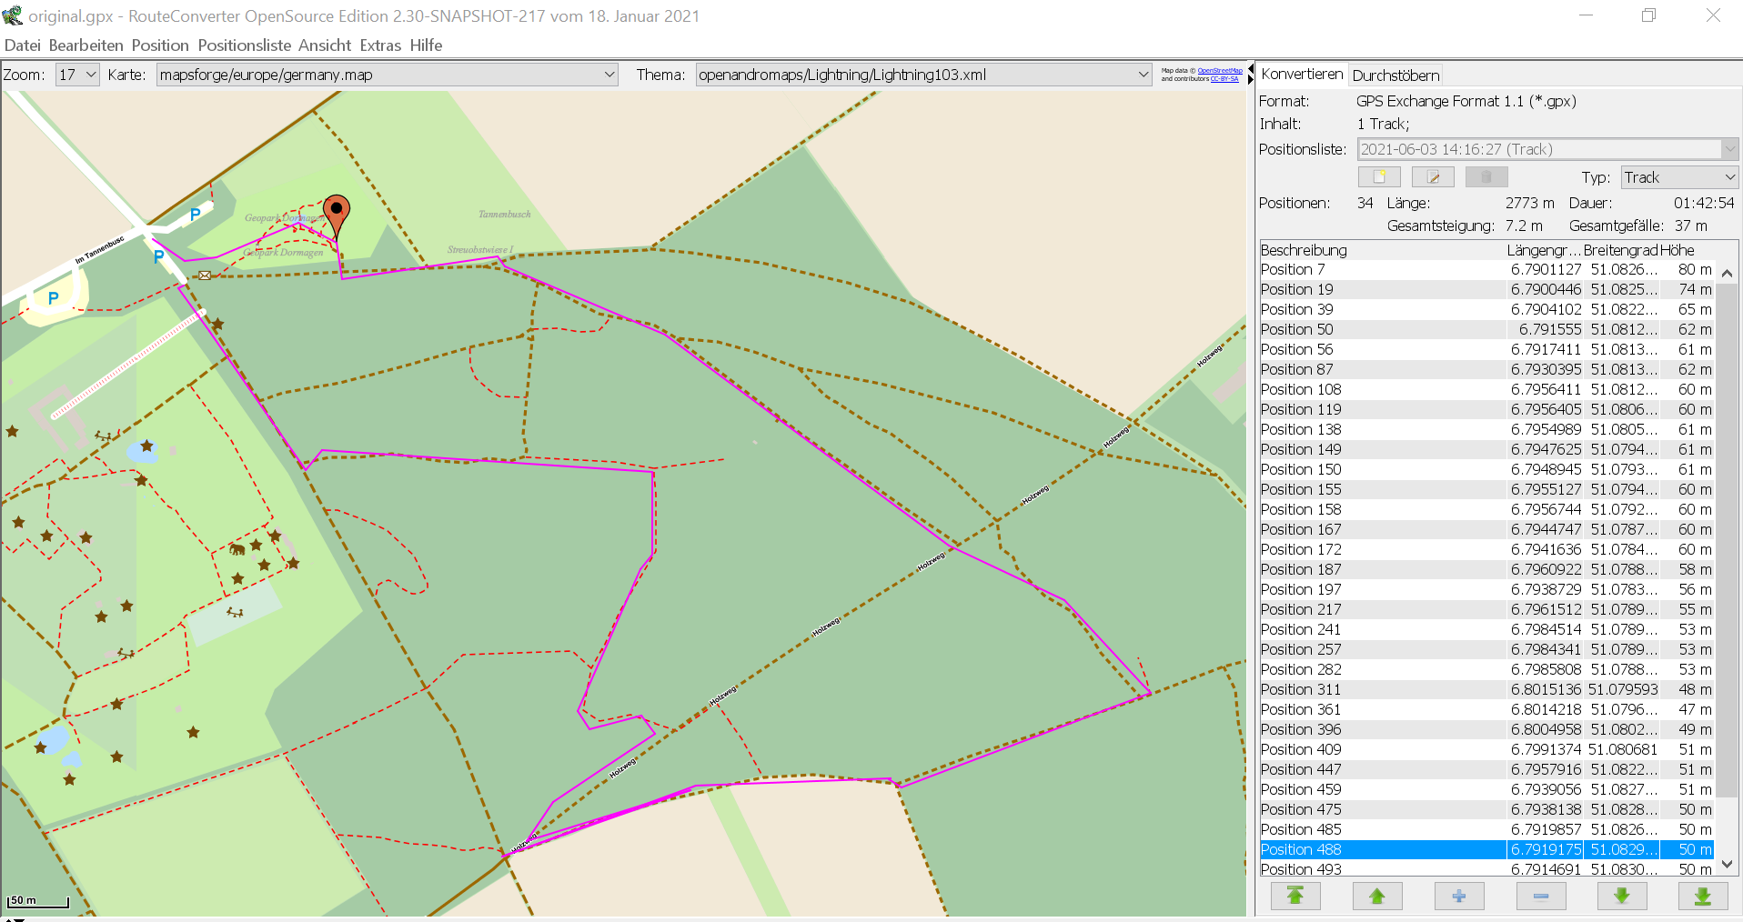Rename the current position list
Viewport: 1743px width, 922px height.
click(x=1433, y=176)
